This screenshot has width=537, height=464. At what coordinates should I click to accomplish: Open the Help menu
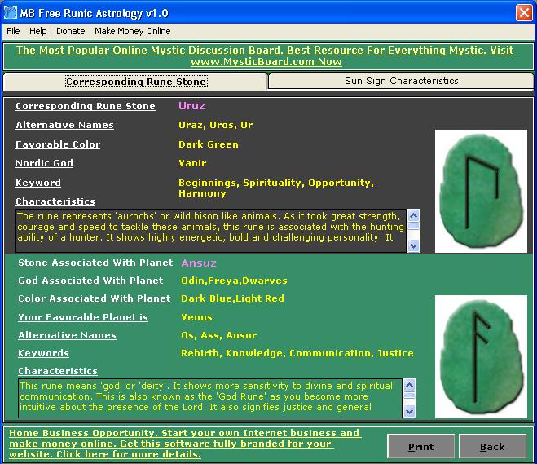tap(38, 31)
